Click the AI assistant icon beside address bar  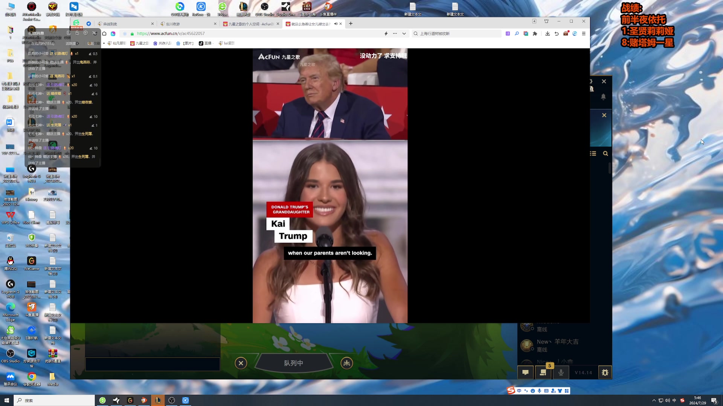tap(113, 33)
